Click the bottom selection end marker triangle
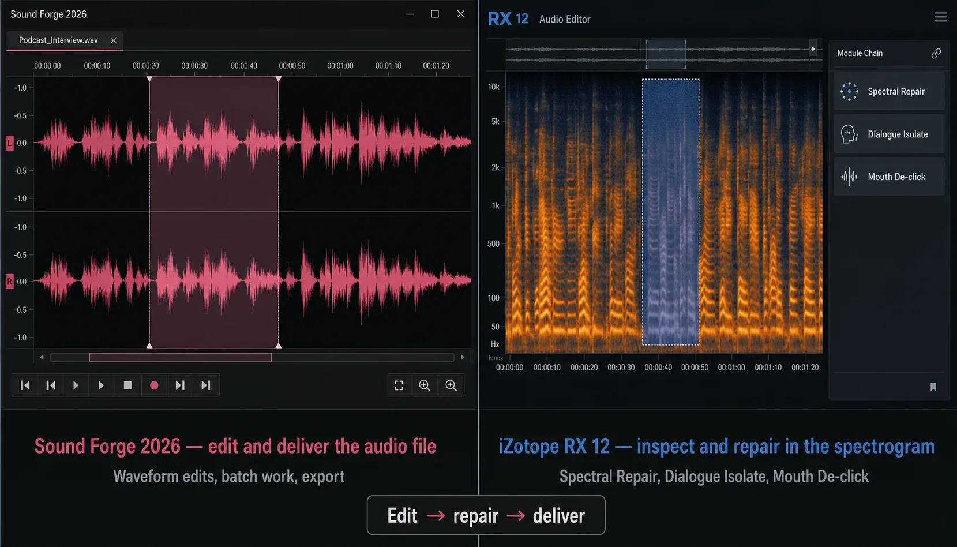Viewport: 957px width, 547px height. point(279,345)
